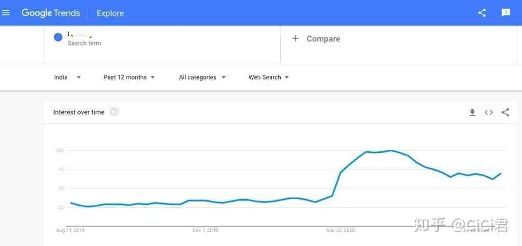The image size is (522, 246).
Task: Download Interest over time data as CSV
Action: tap(472, 113)
